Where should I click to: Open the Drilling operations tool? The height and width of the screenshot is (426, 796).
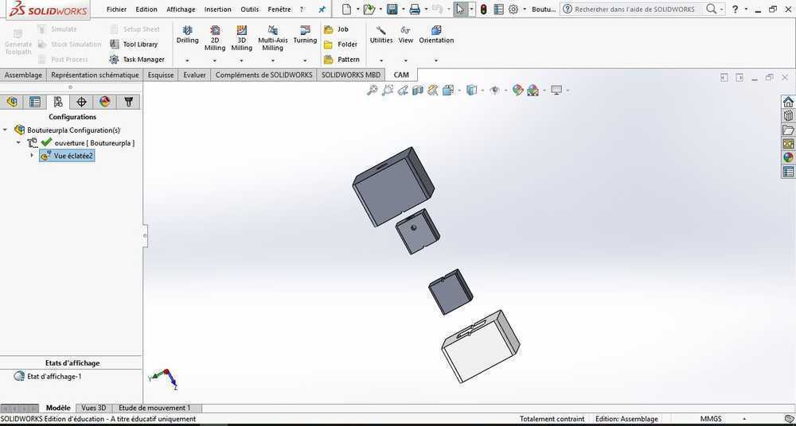[x=187, y=35]
